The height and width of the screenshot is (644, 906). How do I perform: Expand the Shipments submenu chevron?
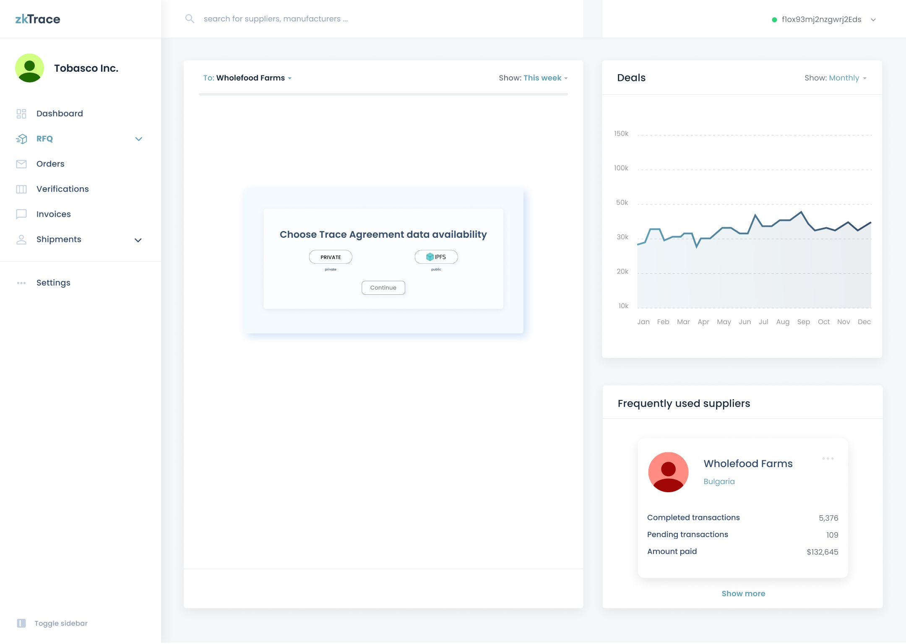click(x=138, y=240)
